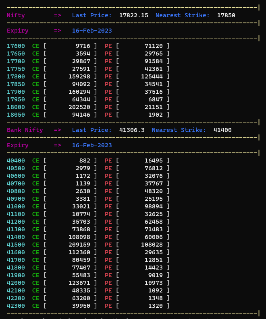Click PE value 6847
Viewport: 266px width, 319px height.
click(x=156, y=99)
